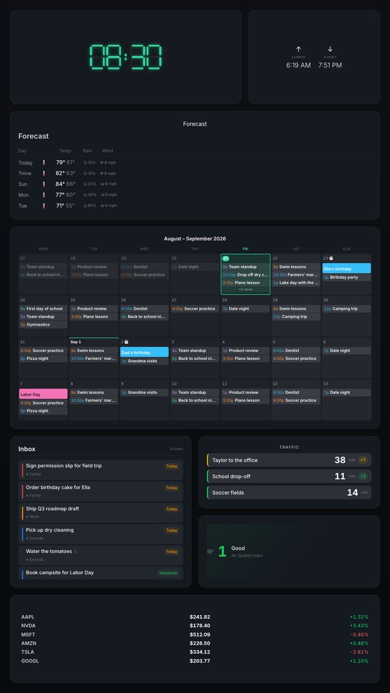Open 'Drop off dry c...' event at 12:15p
Screen dimensions: 390x693
point(246,275)
